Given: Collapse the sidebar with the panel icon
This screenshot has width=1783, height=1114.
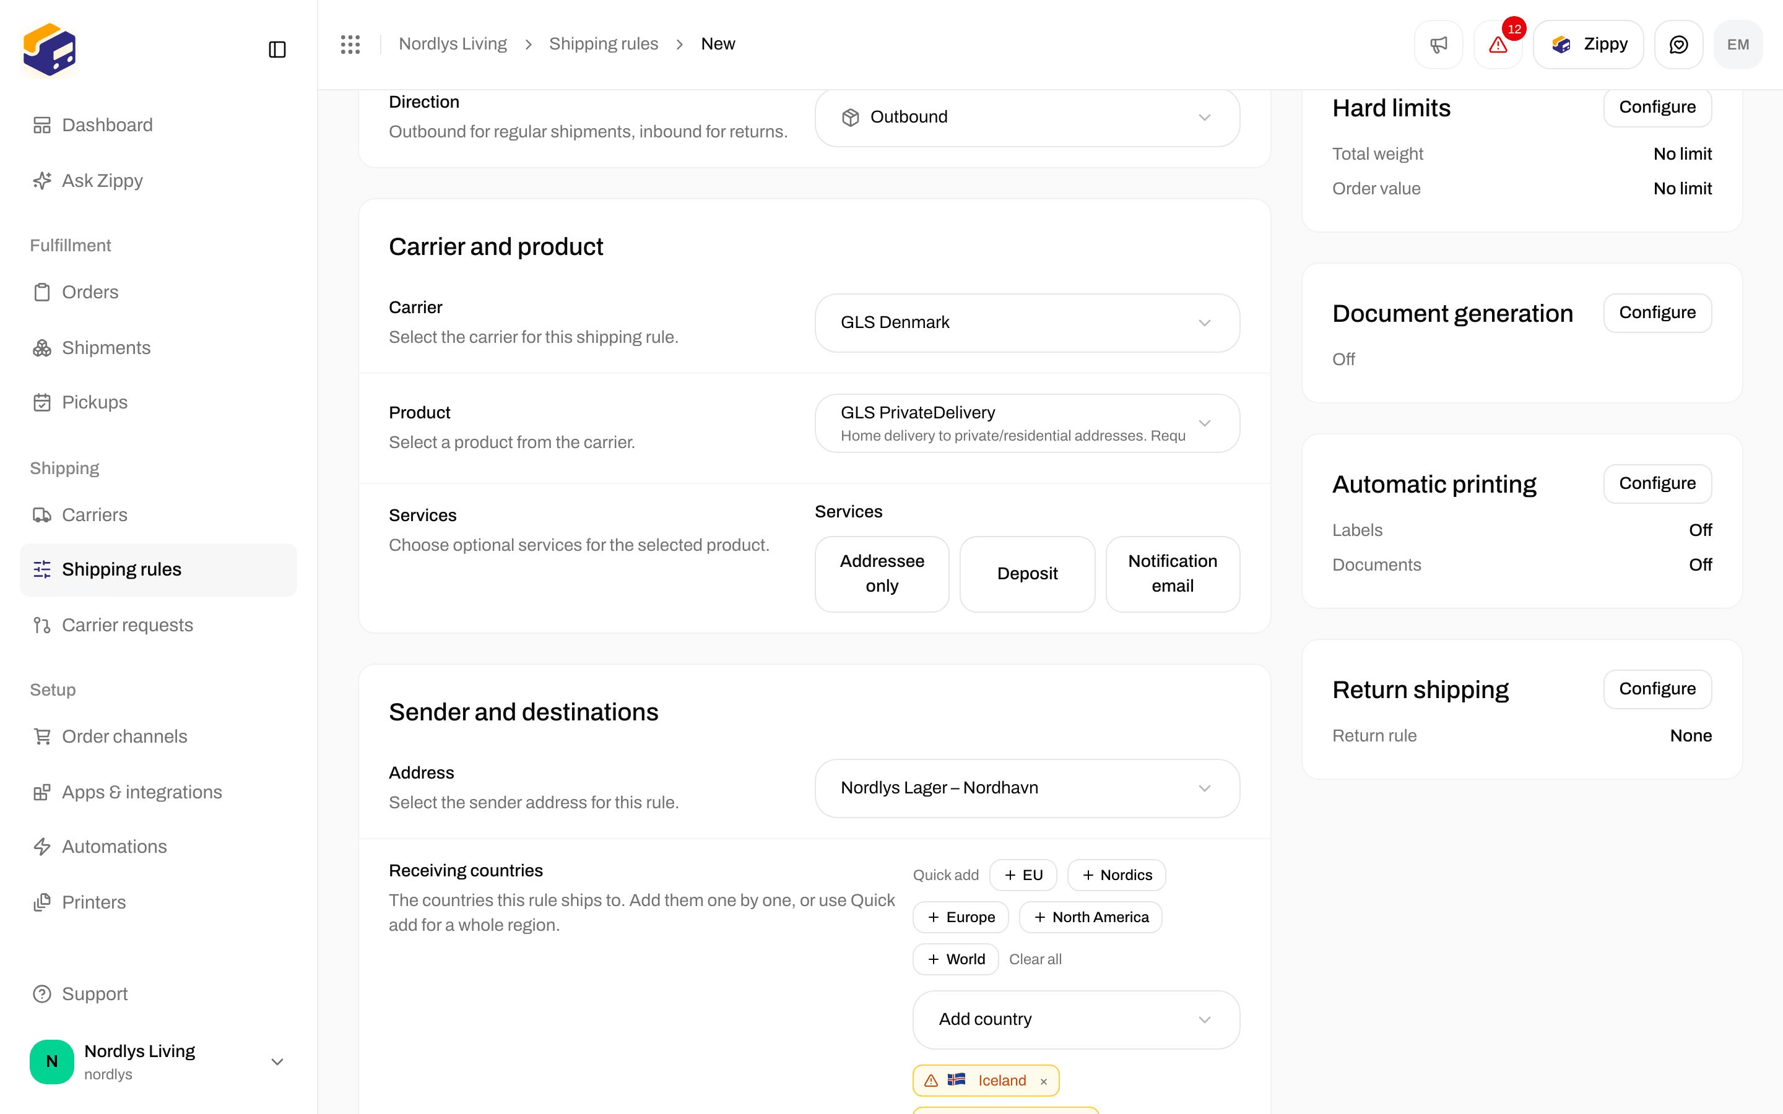Looking at the screenshot, I should pyautogui.click(x=277, y=50).
